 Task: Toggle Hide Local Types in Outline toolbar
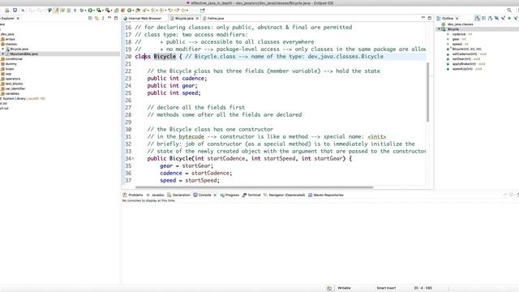pyautogui.click(x=516, y=19)
